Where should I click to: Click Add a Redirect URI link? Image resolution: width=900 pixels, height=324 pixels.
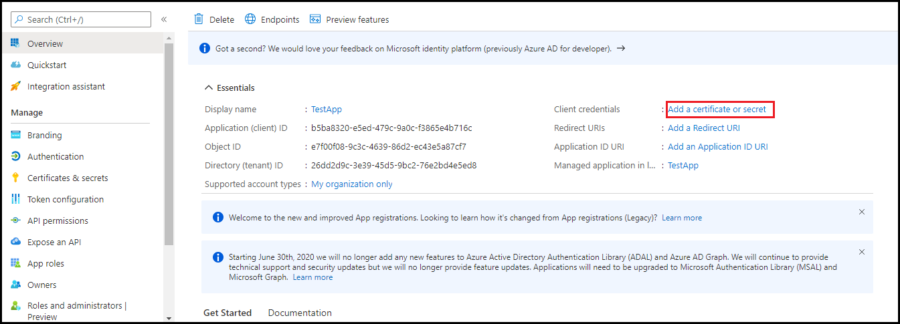point(704,128)
